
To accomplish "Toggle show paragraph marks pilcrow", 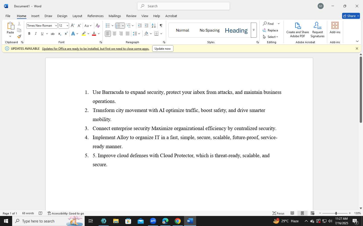I will tap(161, 26).
